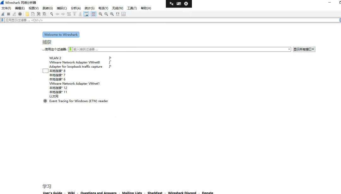
Task: Select Event Tracing for Windows (ETW) reader
Action: pos(79,101)
